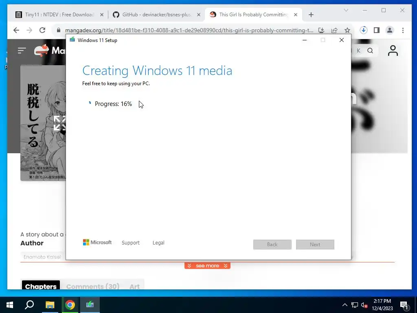Click the Progress: 16% text
The image size is (417, 313).
(x=113, y=104)
